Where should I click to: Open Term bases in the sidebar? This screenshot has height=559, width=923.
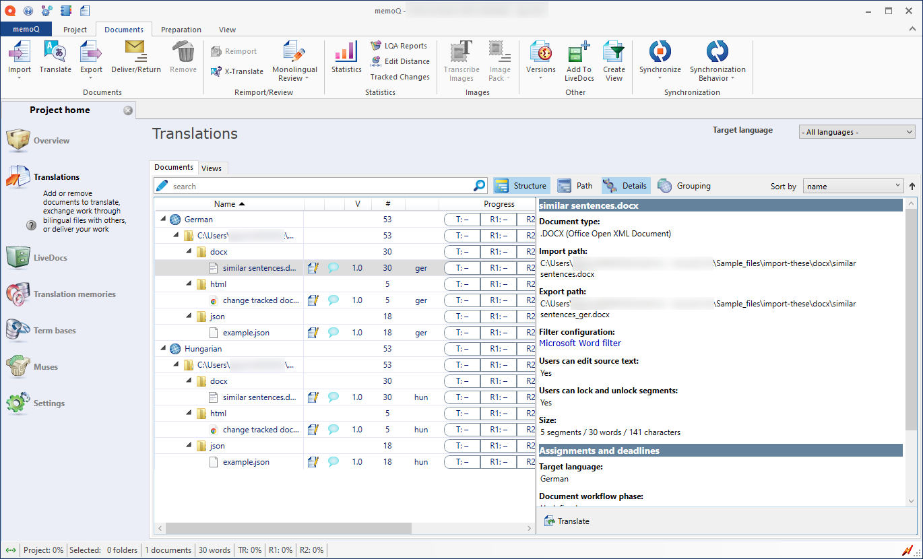coord(41,331)
